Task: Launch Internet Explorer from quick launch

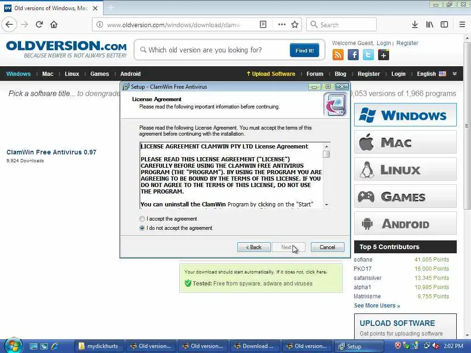Action: coord(55,346)
